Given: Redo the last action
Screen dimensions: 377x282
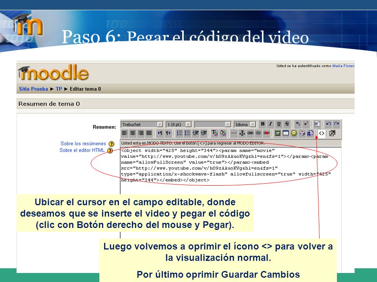Looking at the screenshot, I should [x=337, y=124].
